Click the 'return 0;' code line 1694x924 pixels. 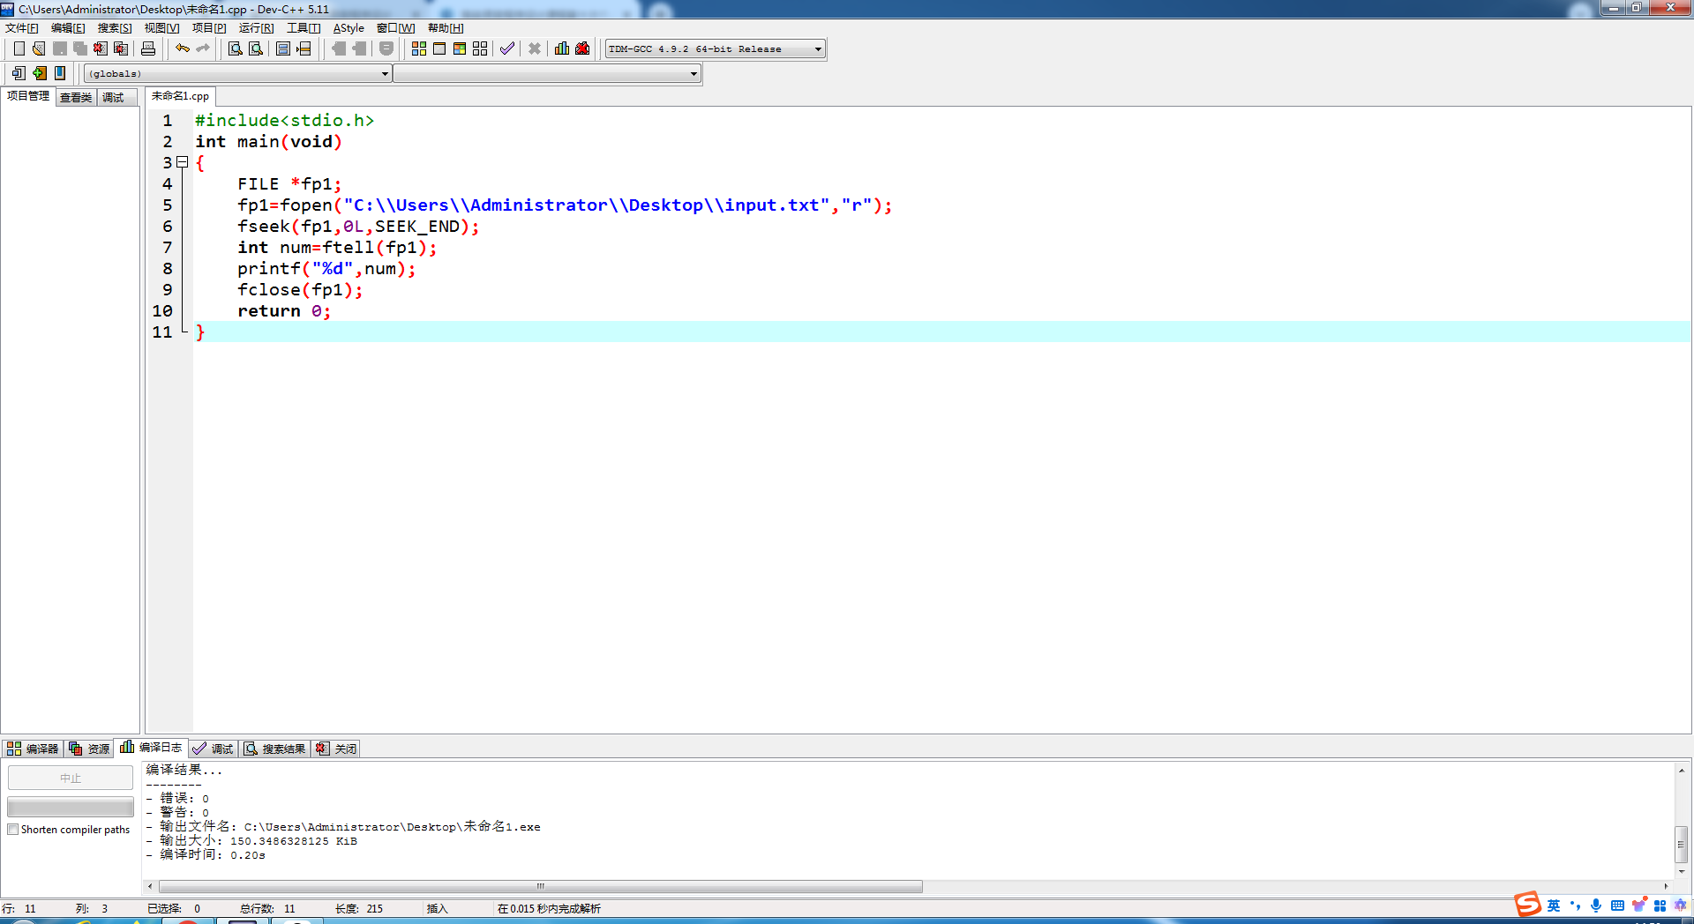tap(284, 310)
